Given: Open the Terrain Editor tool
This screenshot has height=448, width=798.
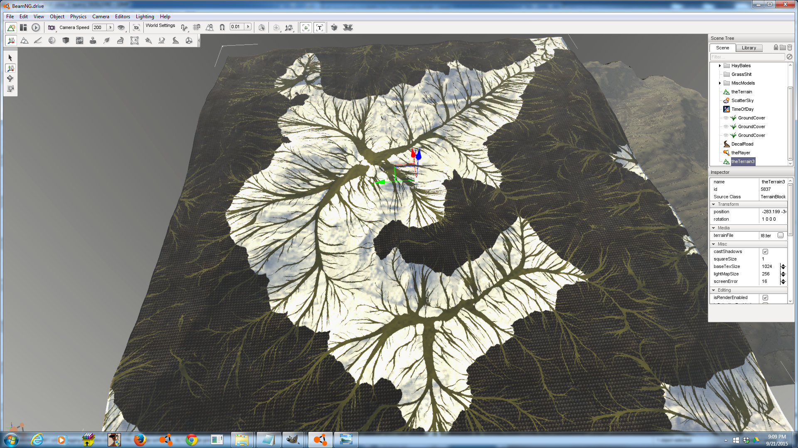Looking at the screenshot, I should (25, 41).
